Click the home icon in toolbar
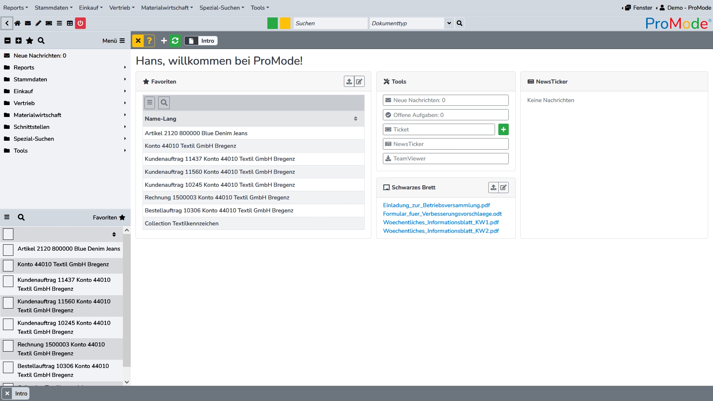 coord(17,23)
